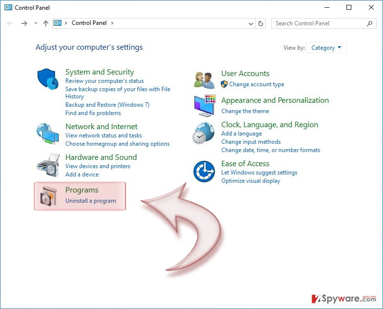
Task: Click Change account type link
Action: coord(257,84)
